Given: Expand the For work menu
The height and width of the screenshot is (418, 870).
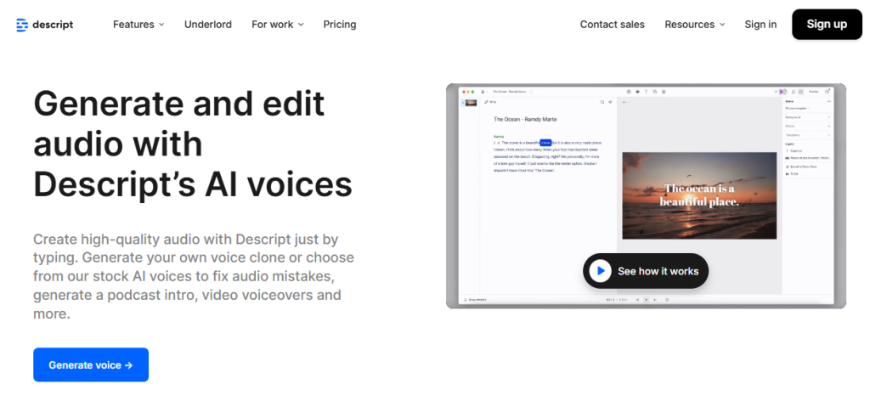Looking at the screenshot, I should click(278, 25).
